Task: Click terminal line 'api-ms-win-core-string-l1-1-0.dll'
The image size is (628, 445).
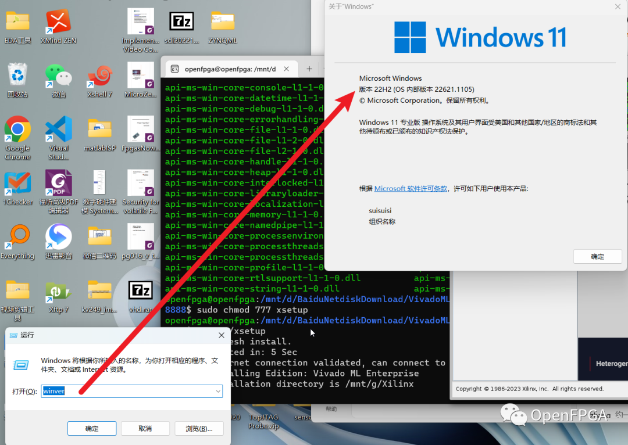Action: click(252, 289)
